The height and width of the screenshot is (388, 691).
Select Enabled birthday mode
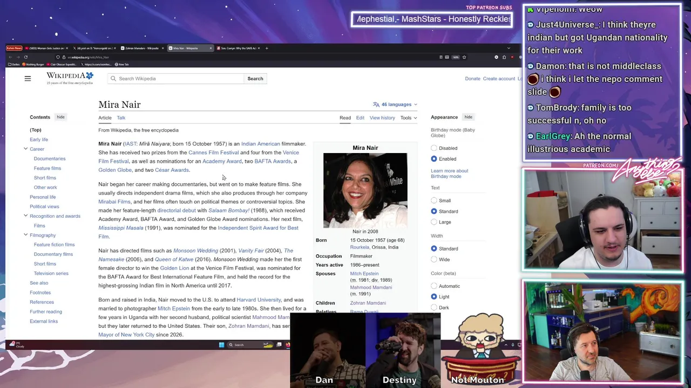(x=434, y=159)
